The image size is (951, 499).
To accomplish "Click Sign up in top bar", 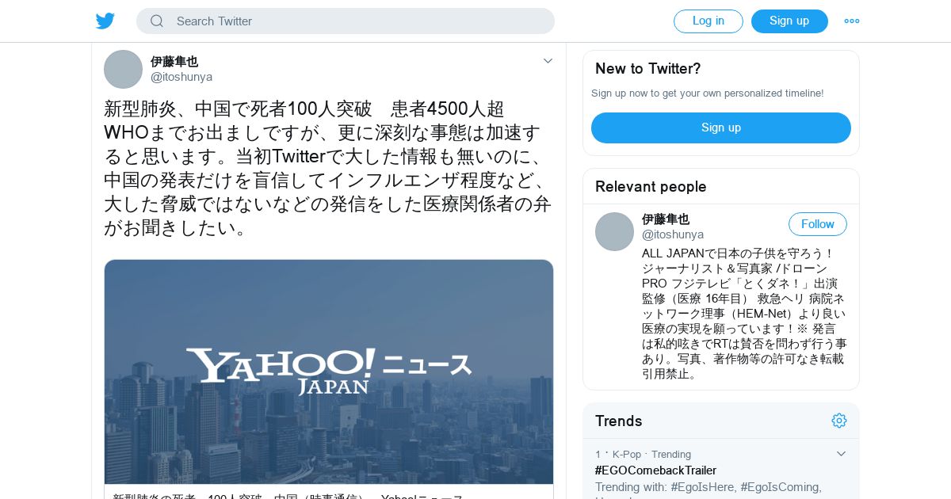I will [x=789, y=21].
